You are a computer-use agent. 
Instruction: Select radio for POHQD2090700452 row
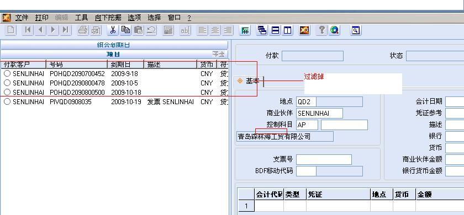pos(7,73)
